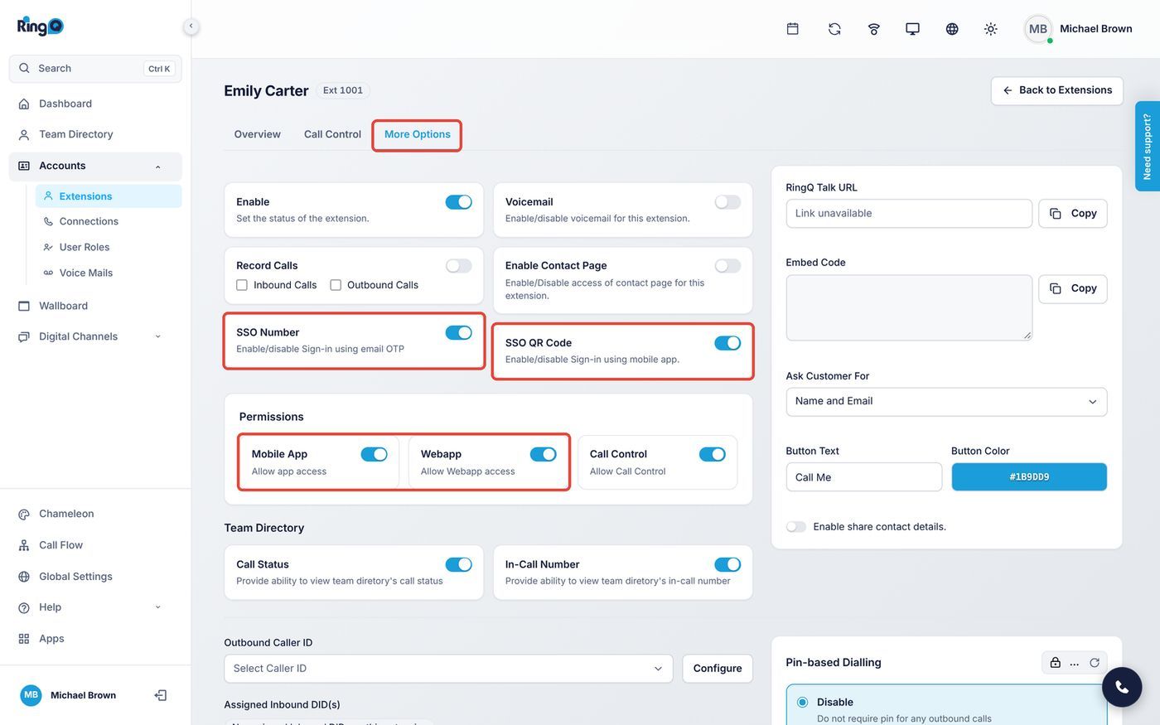
Task: Click the Button Color swatch #1B9DD9
Action: click(x=1029, y=477)
